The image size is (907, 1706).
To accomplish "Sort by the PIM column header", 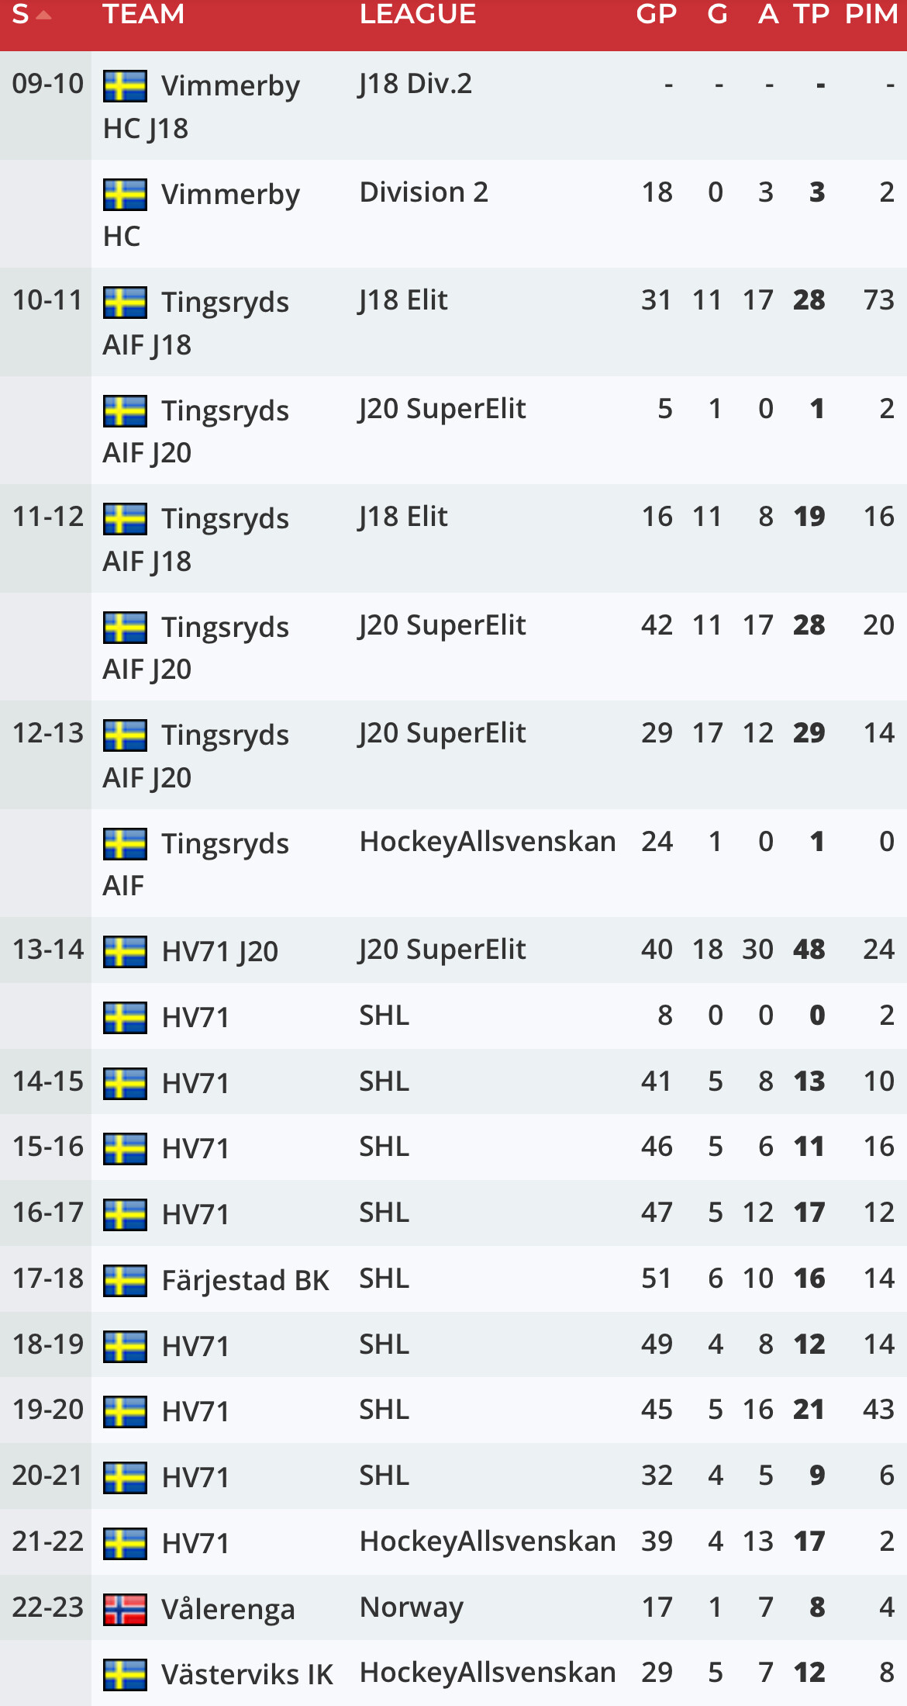I will 871,14.
